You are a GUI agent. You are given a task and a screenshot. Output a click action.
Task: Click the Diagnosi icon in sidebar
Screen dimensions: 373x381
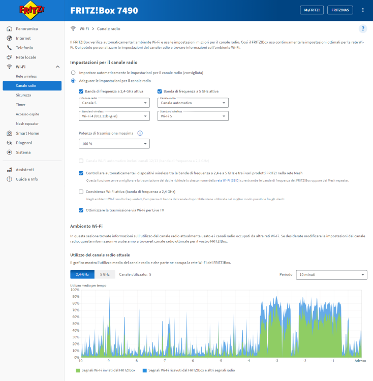[x=9, y=143]
